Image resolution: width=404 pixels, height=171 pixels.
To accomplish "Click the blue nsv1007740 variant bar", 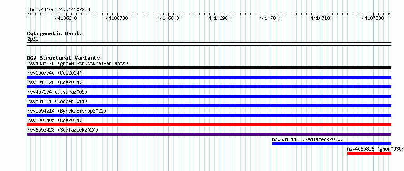I will (x=209, y=77).
